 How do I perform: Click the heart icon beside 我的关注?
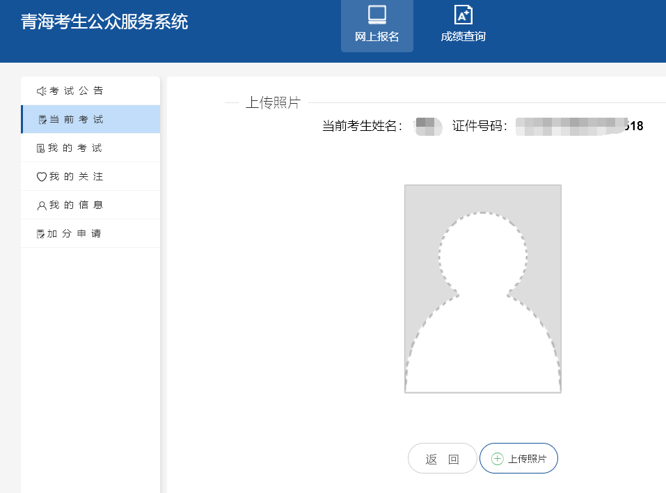41,177
